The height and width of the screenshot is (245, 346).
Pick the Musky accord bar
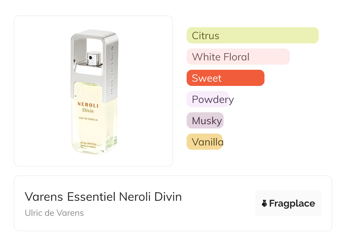click(x=205, y=121)
